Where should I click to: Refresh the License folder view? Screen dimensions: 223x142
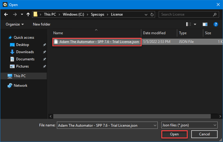click(152, 14)
